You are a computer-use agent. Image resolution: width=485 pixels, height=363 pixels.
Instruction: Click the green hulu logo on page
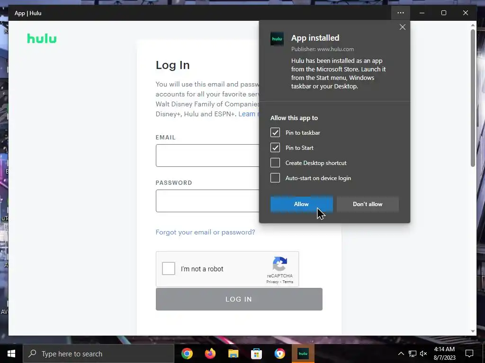click(42, 38)
